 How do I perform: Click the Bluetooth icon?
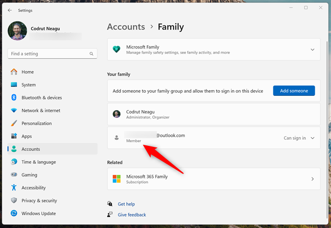[x=14, y=97]
